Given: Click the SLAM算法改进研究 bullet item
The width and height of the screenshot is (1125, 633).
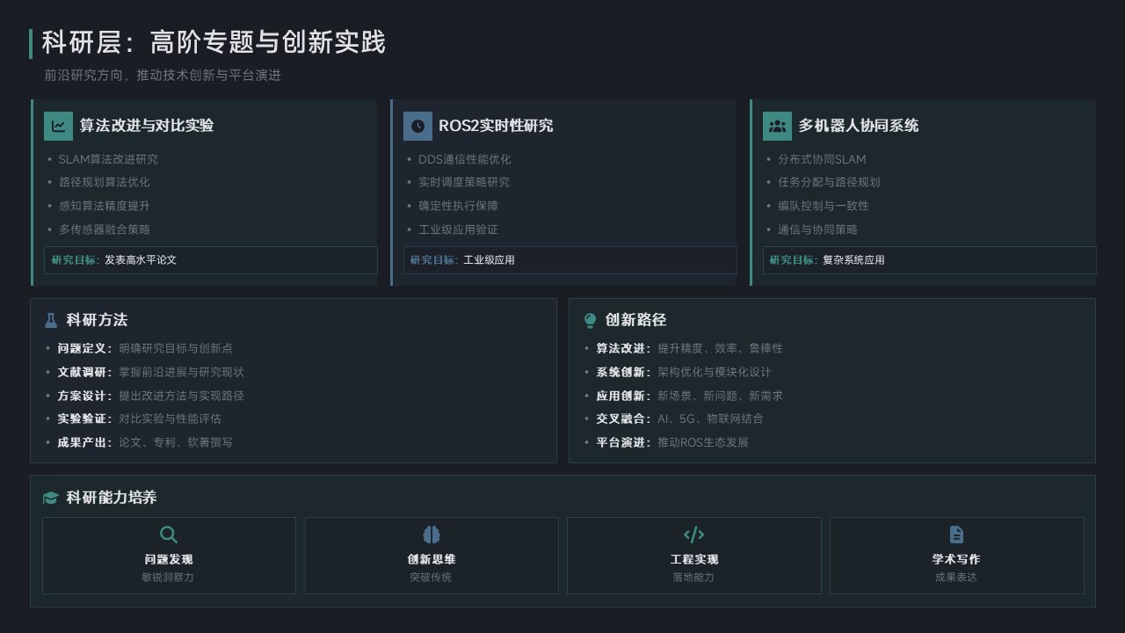Looking at the screenshot, I should 108,159.
